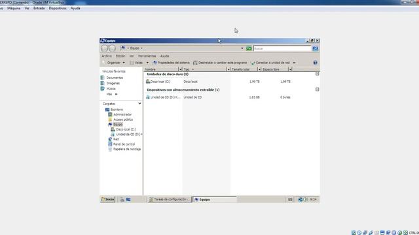The width and height of the screenshot is (419, 235).
Task: Select Unidad de CD (D:) in folder tree
Action: click(129, 134)
